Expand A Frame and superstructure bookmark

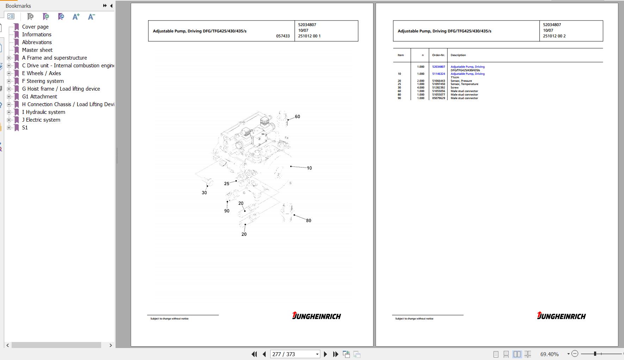(x=9, y=58)
